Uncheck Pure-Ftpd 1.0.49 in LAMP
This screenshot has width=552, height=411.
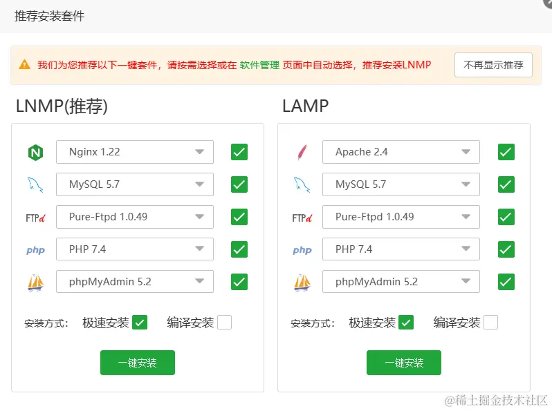pos(506,217)
